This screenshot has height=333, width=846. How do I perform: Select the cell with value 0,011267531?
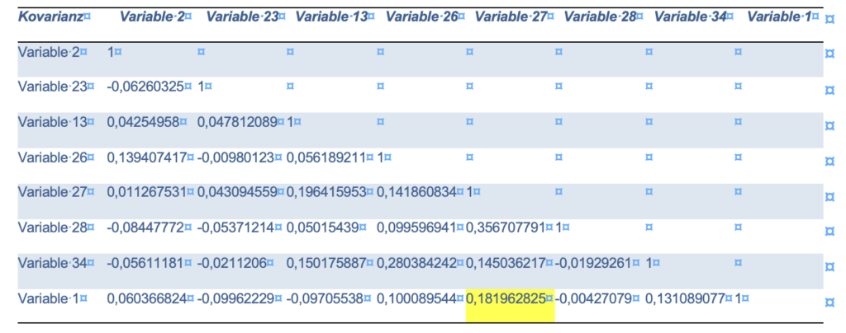147,192
